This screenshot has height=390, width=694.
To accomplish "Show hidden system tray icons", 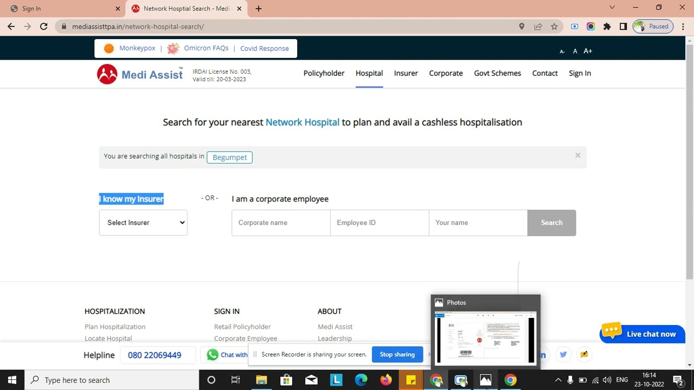I will pos(558,380).
